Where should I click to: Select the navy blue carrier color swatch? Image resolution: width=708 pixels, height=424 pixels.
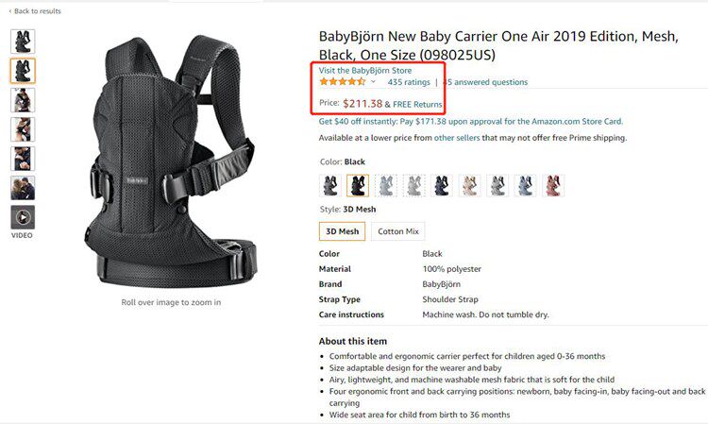pos(441,186)
